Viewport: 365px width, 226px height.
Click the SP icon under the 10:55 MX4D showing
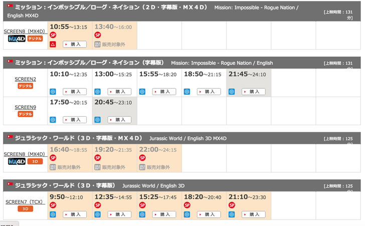point(53,35)
